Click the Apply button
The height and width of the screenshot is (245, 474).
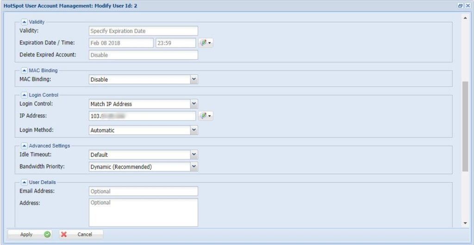pyautogui.click(x=30, y=234)
